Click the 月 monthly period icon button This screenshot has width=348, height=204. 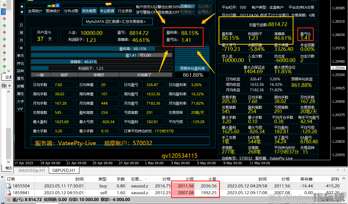tap(21, 40)
